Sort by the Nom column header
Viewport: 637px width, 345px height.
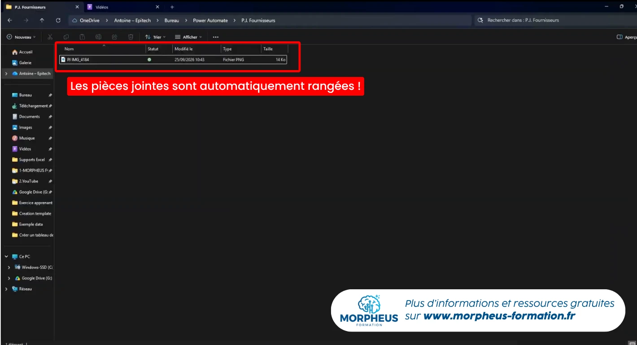[69, 49]
